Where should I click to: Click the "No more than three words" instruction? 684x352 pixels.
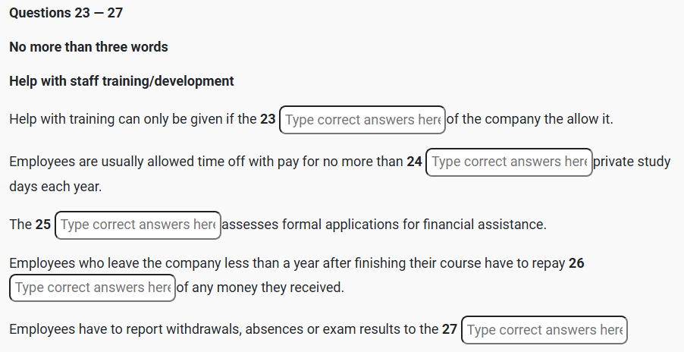[89, 47]
